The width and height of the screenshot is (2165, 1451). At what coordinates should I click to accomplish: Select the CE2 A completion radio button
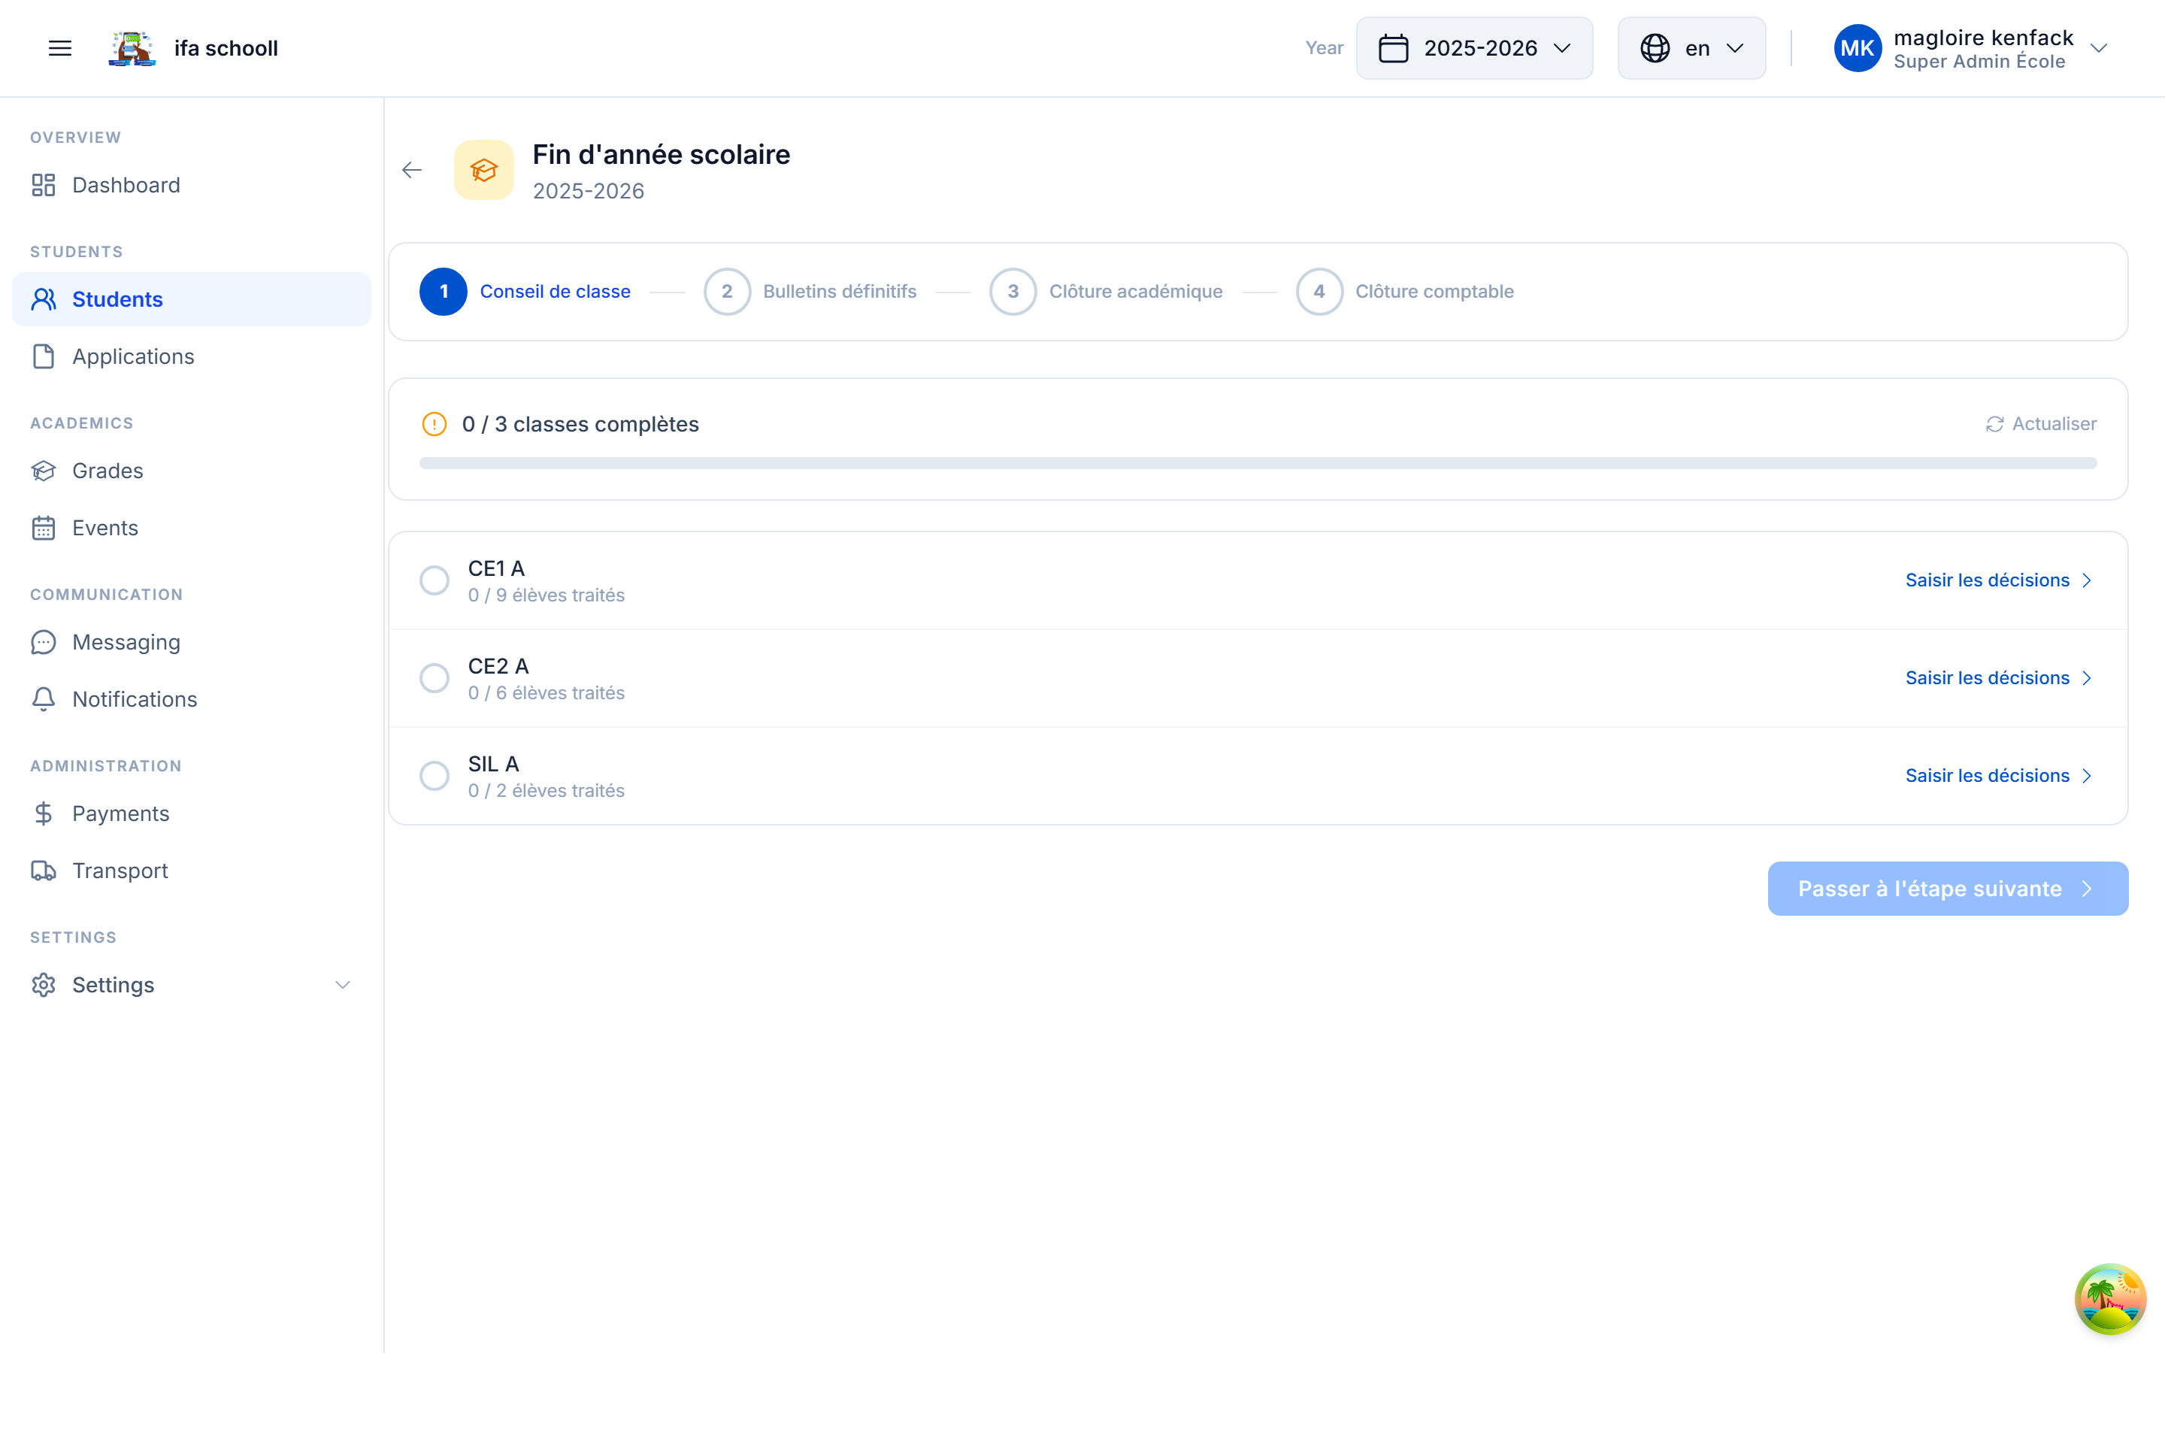[x=434, y=677]
